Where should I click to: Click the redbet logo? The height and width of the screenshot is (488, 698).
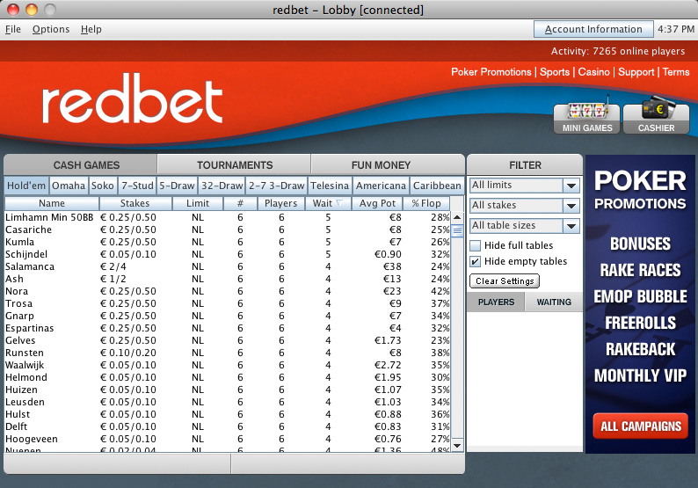pos(132,98)
